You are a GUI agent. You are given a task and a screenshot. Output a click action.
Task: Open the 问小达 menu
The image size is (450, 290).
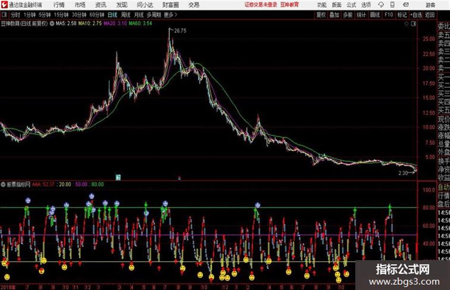point(145,5)
